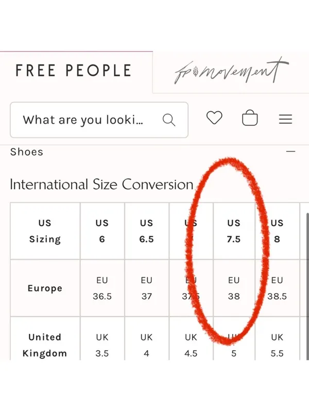Viewport: 309px width, 412px height.
Task: Click the UK 4.5 cell
Action: coord(191,345)
